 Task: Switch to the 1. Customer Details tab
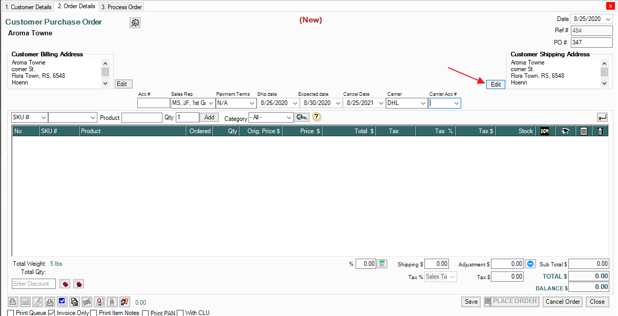(28, 7)
